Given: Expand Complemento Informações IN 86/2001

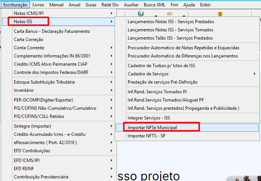Looking at the screenshot, I should [x=58, y=56].
